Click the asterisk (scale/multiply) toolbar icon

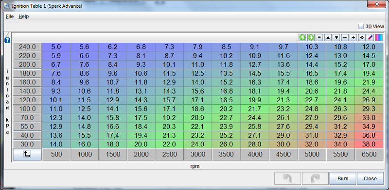click(x=362, y=38)
